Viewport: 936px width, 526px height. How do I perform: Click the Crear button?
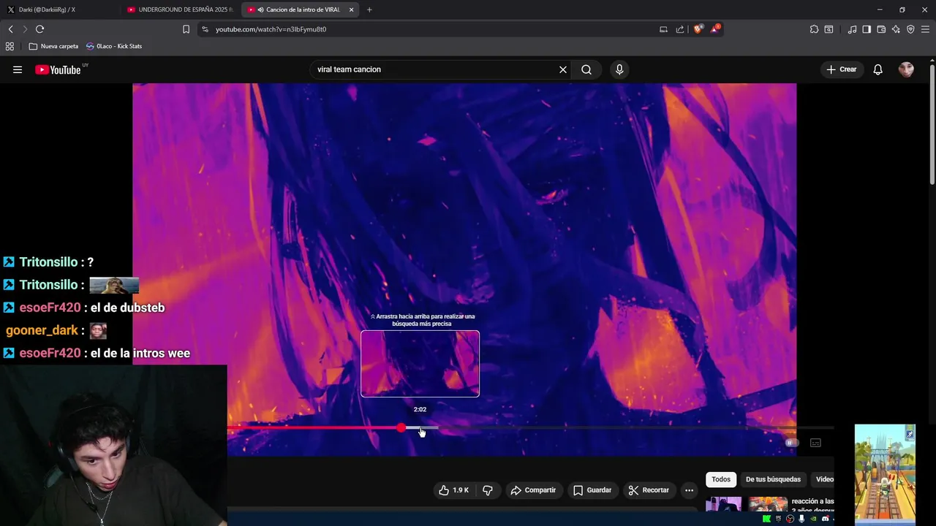tap(841, 69)
